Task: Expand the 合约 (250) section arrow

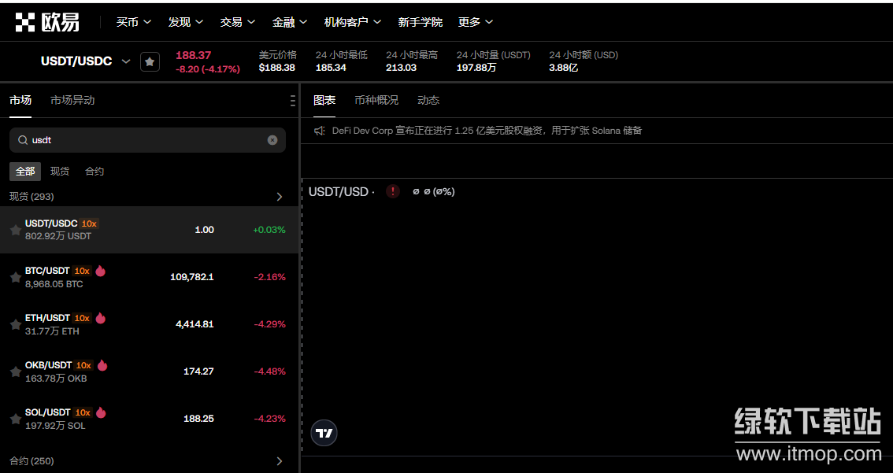Action: [x=279, y=461]
